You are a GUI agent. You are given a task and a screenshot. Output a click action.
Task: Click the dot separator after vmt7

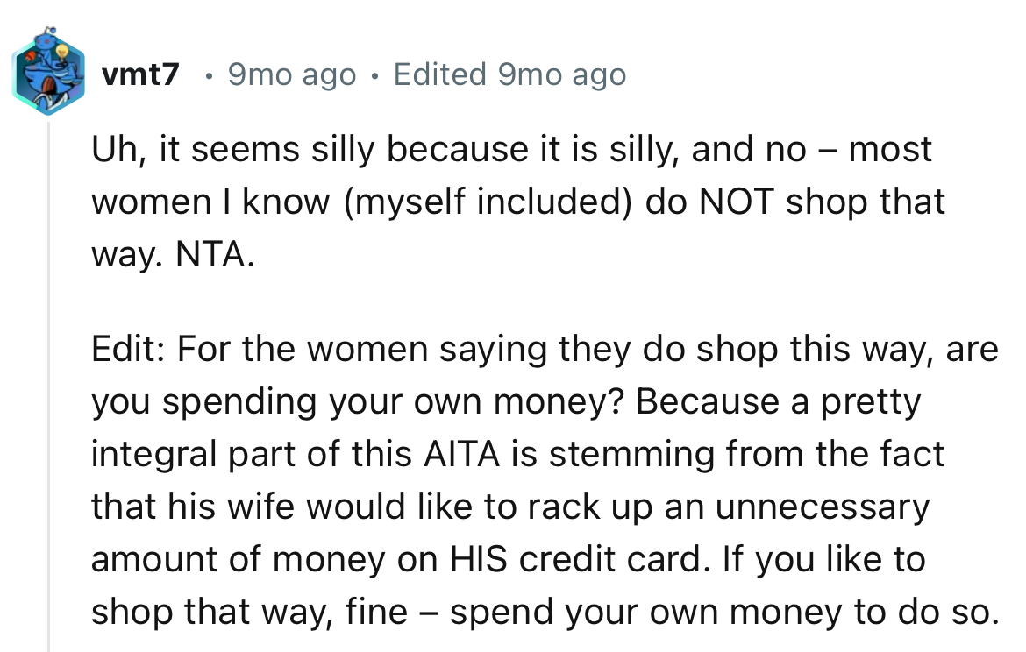tap(208, 74)
